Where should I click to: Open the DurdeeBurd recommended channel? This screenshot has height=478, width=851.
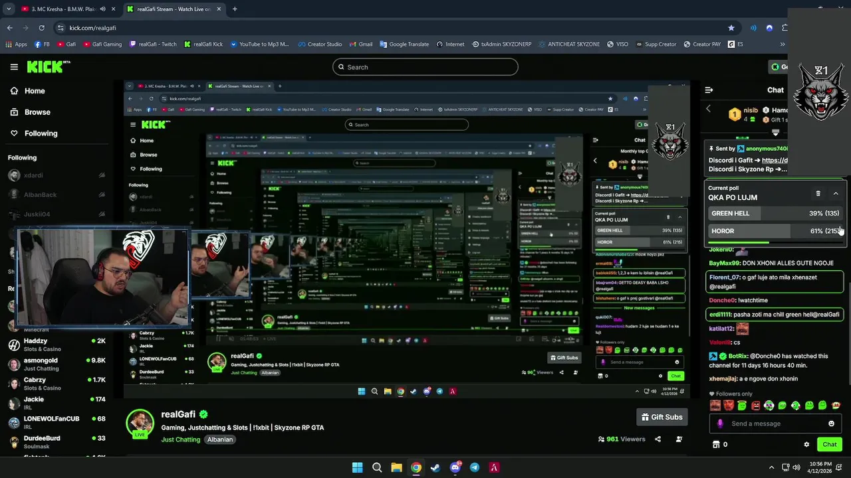tap(57, 441)
